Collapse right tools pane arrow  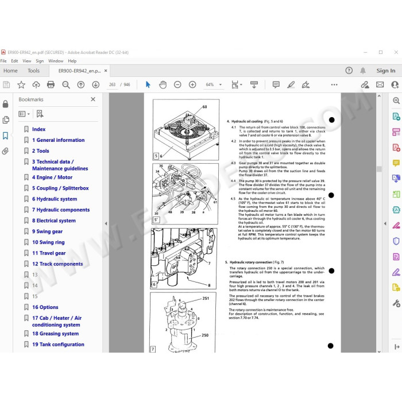(385, 223)
